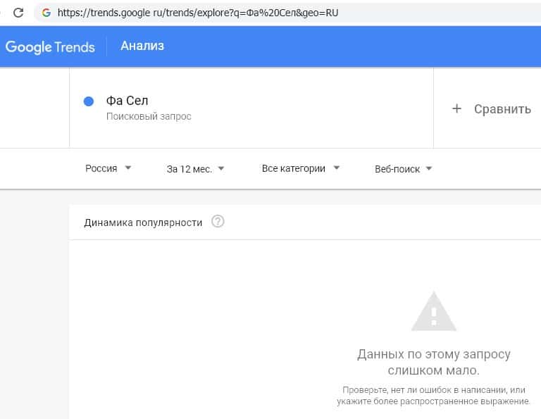This screenshot has height=419, width=541.
Task: Expand the Все категории dropdown
Action: pos(301,168)
